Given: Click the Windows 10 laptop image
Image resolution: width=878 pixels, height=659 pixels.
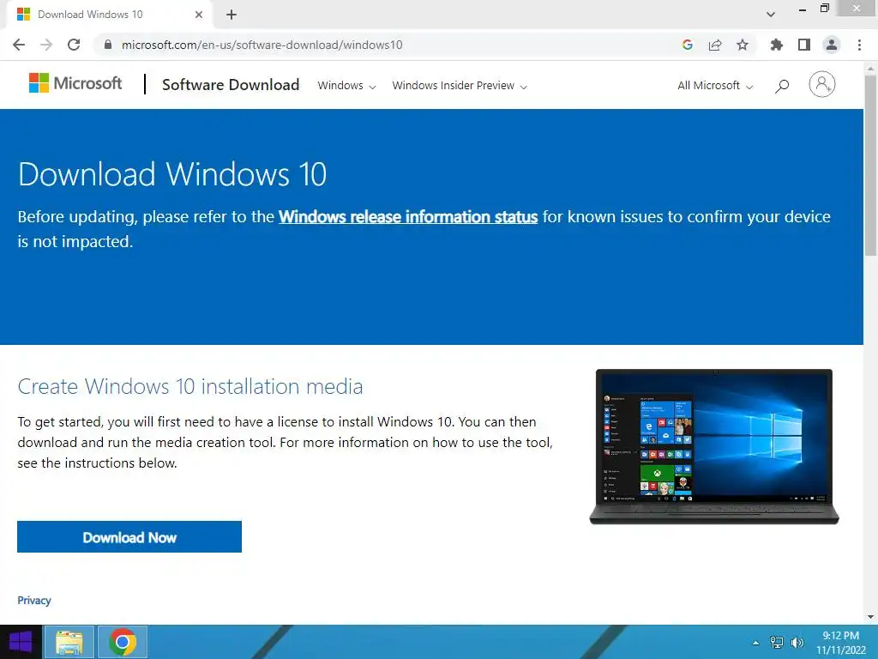Looking at the screenshot, I should [714, 446].
